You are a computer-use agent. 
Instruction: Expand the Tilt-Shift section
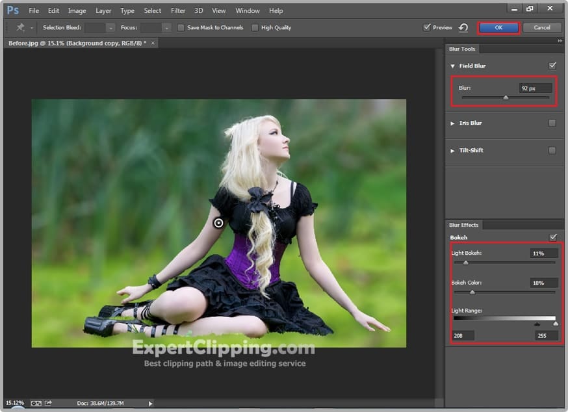[453, 150]
